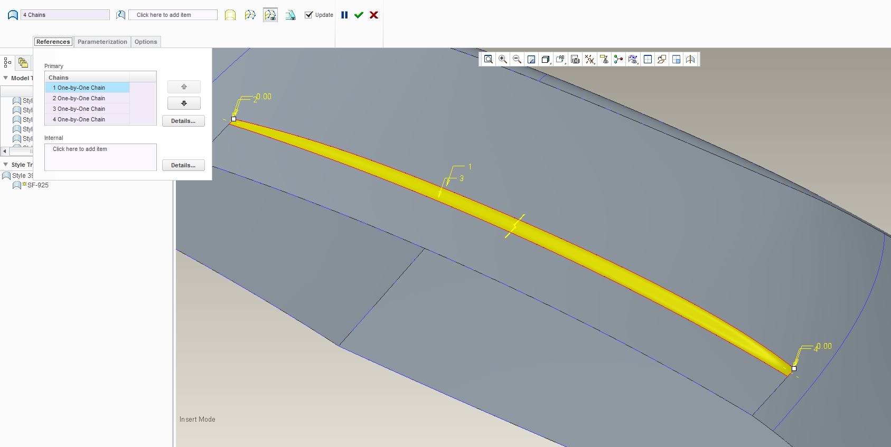Viewport: 891px width, 447px height.
Task: Click the top 'Click here to add item' field
Action: [x=173, y=15]
